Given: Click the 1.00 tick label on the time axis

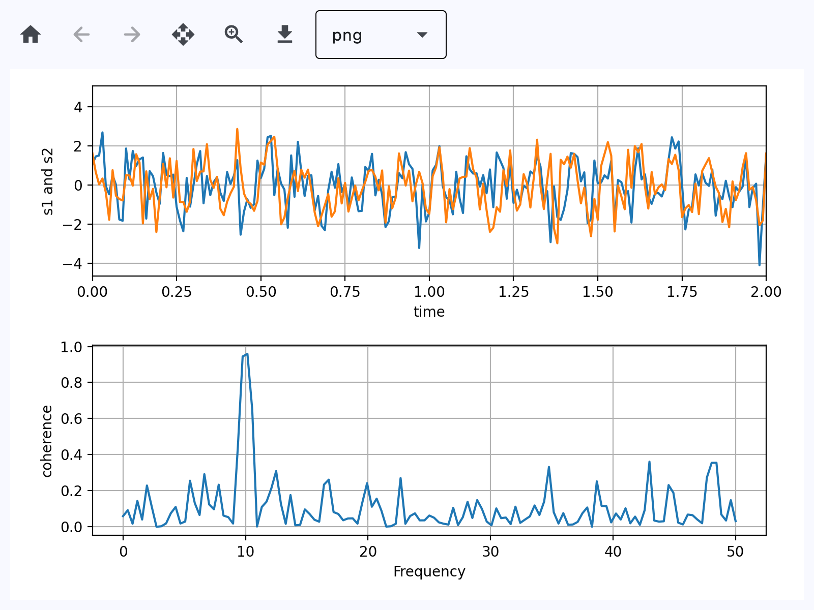Looking at the screenshot, I should pyautogui.click(x=429, y=292).
